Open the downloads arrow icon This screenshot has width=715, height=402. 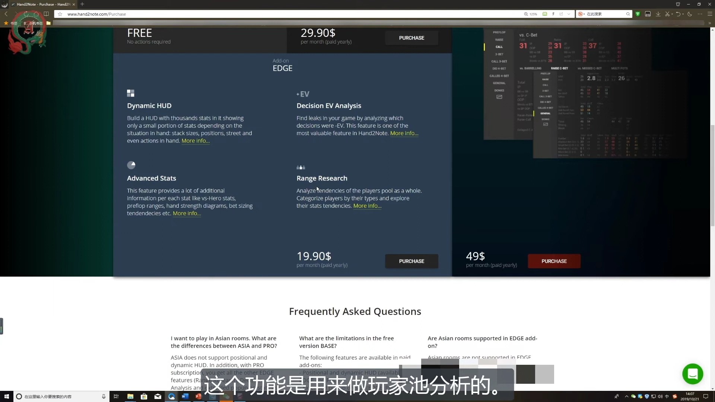pos(658,14)
